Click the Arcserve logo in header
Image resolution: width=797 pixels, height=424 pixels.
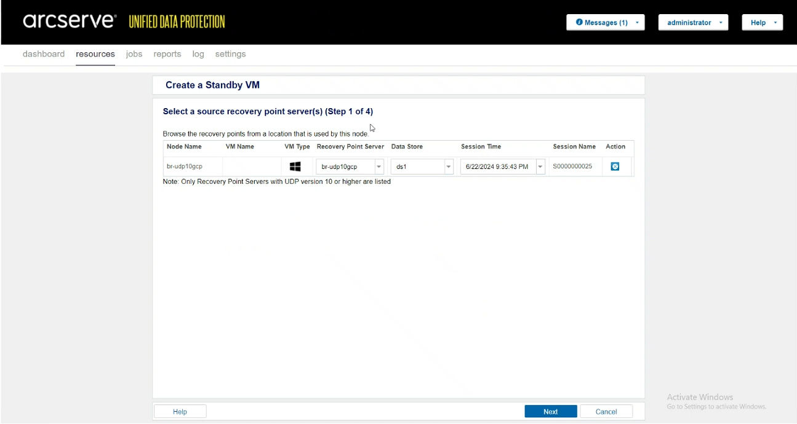point(70,22)
